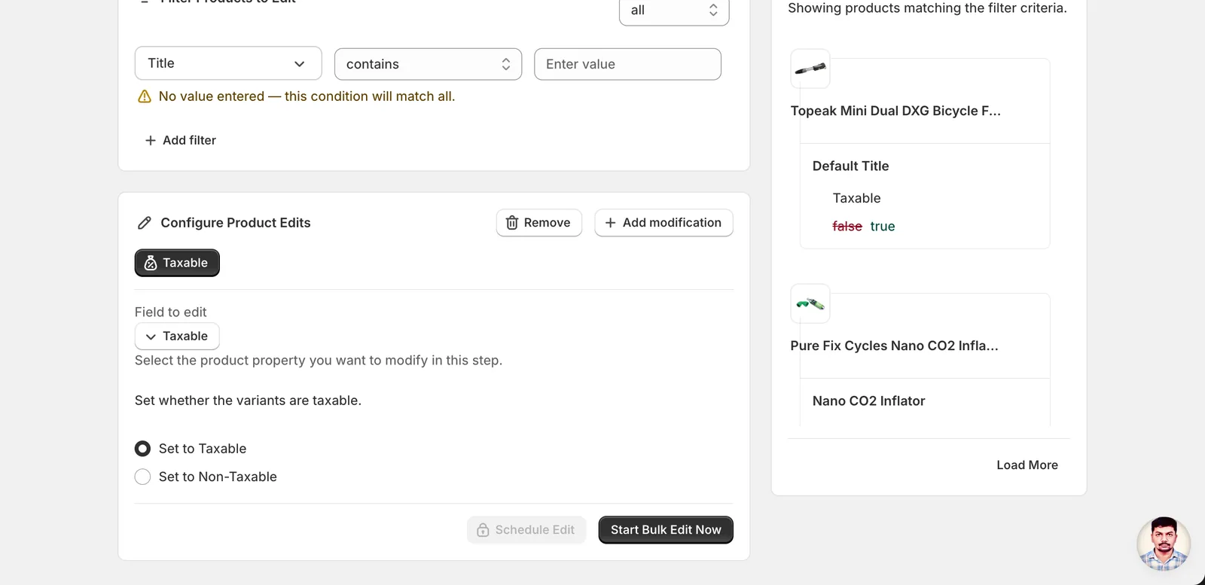Click the green true value
This screenshot has height=585, width=1205.
point(883,226)
